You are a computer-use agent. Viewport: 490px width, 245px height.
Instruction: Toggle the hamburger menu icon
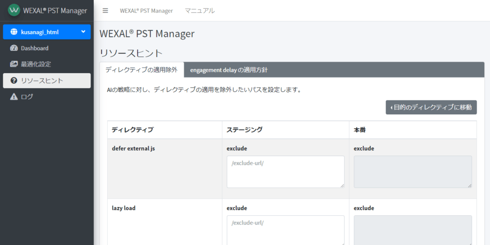click(105, 11)
